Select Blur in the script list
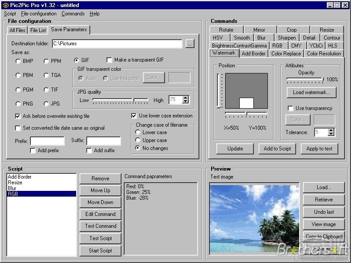Screen dimensions: 351x263 pos(42,188)
